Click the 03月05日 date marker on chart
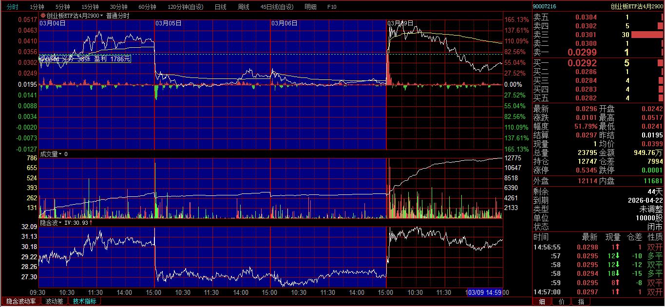Screen dimensions: 665x307 point(169,23)
